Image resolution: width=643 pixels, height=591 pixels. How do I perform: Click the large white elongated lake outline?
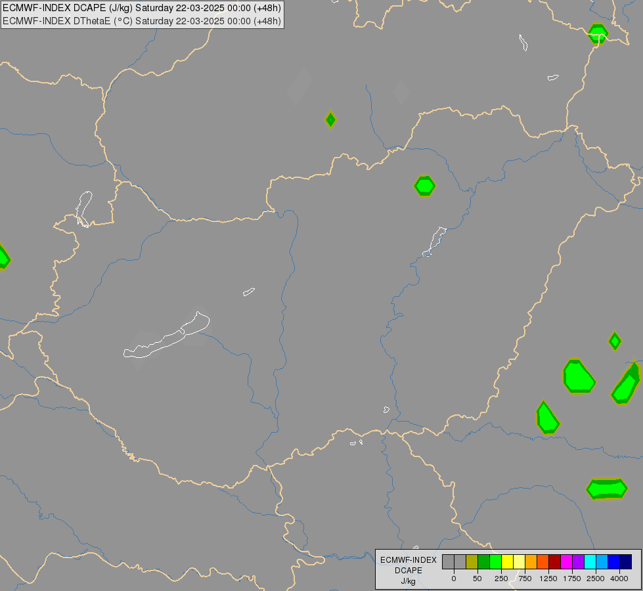point(166,336)
